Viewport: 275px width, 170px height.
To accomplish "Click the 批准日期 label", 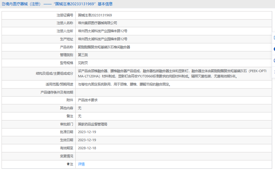I will [x=66, y=132].
